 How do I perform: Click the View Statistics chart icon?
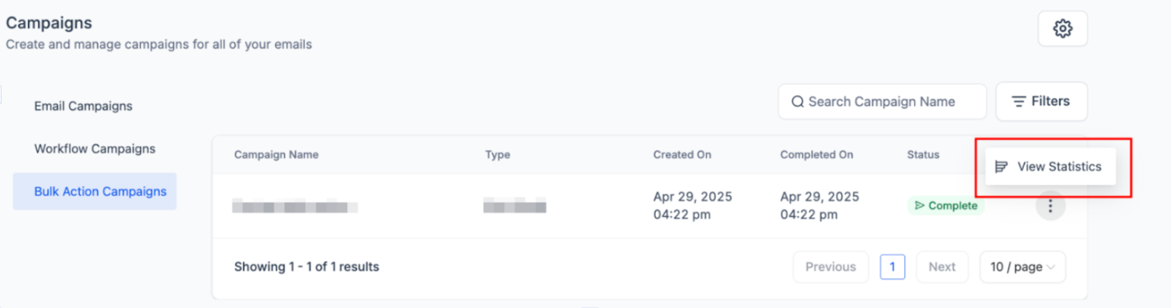[x=1001, y=166]
